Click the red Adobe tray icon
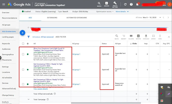Image resolution: width=172 pixels, height=104 pixels. tap(162, 101)
